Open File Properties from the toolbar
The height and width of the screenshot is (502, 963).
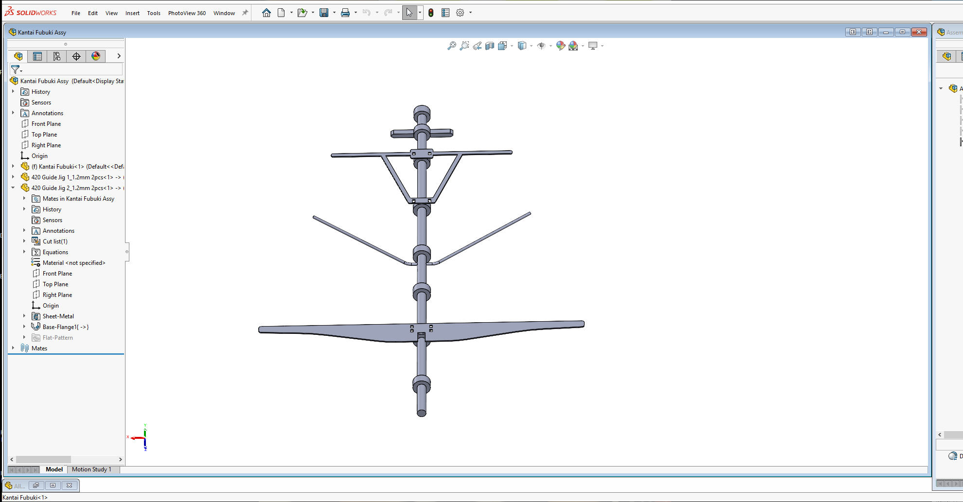click(446, 13)
